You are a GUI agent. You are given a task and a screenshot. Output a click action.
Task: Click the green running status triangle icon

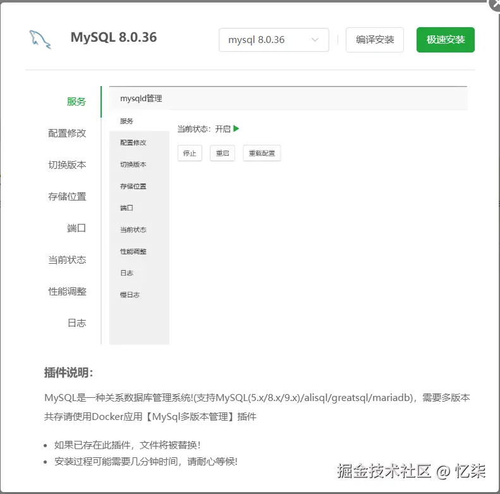236,128
